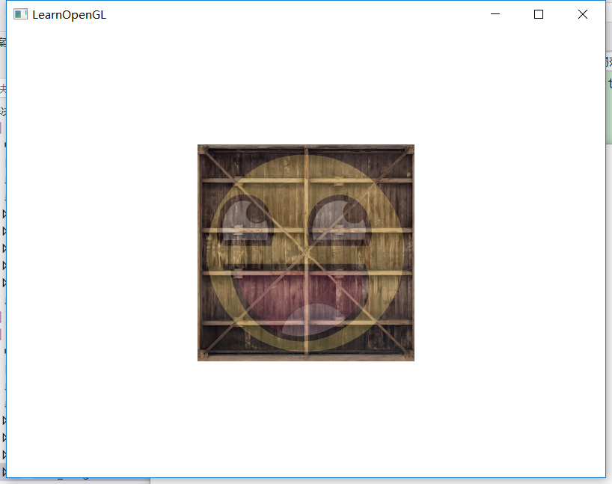Maximize the LearnOpenGL window
The image size is (612, 484).
coord(539,14)
